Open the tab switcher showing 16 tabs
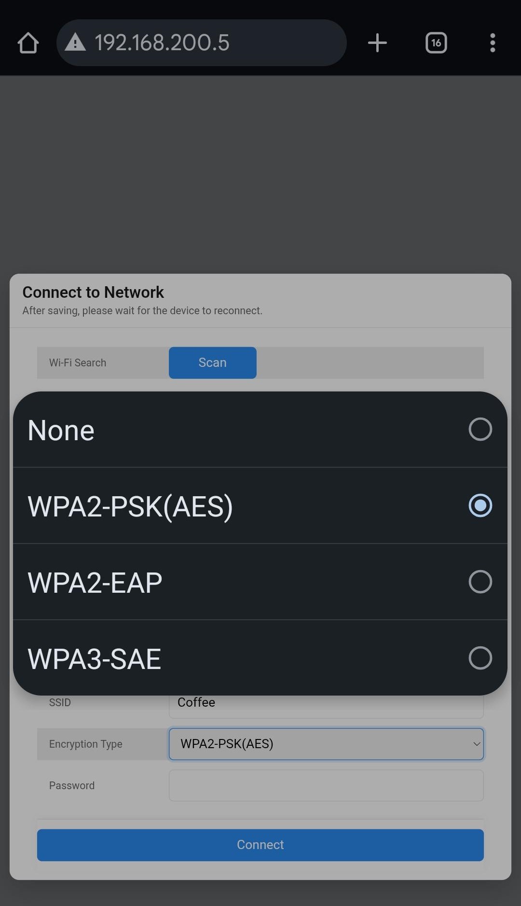 coord(436,43)
